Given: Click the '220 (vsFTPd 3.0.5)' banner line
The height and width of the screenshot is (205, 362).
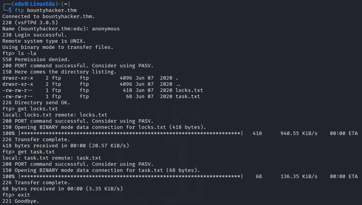Looking at the screenshot, I should click(x=30, y=23).
